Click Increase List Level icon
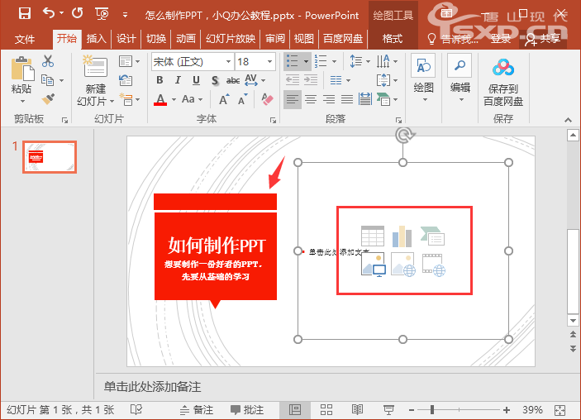This screenshot has height=420, width=581. coord(311,80)
